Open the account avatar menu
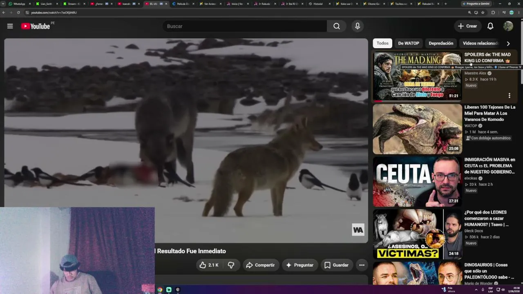Screen dimensions: 523x294 508,26
